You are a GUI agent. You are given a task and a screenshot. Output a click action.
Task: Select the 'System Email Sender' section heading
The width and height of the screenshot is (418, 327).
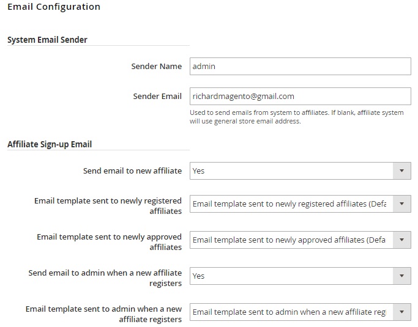click(x=47, y=40)
